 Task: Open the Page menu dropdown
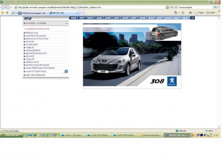[200, 13]
